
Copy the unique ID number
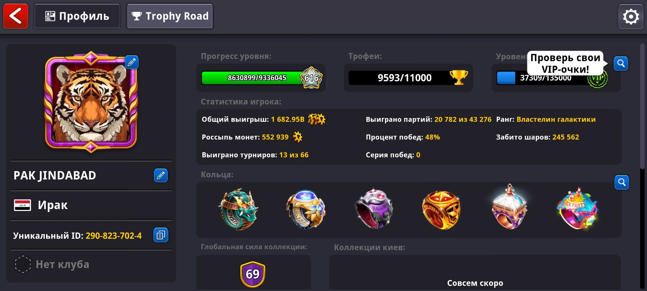(161, 235)
